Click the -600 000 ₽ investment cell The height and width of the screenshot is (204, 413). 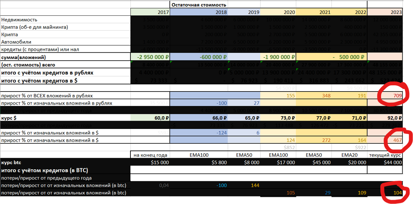coord(199,57)
